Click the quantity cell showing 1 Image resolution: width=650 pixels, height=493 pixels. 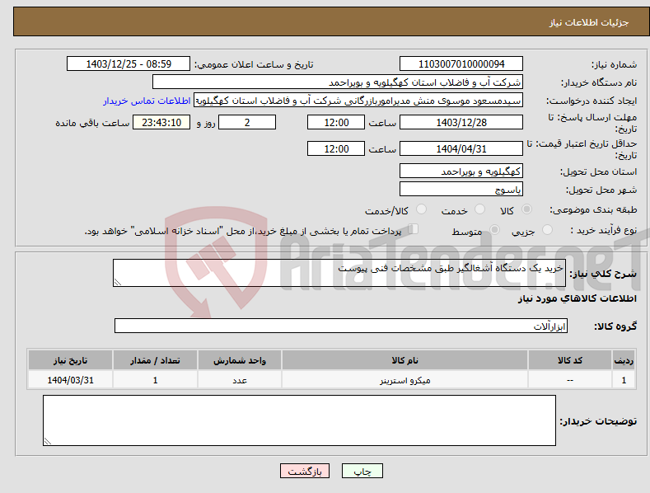(x=155, y=380)
